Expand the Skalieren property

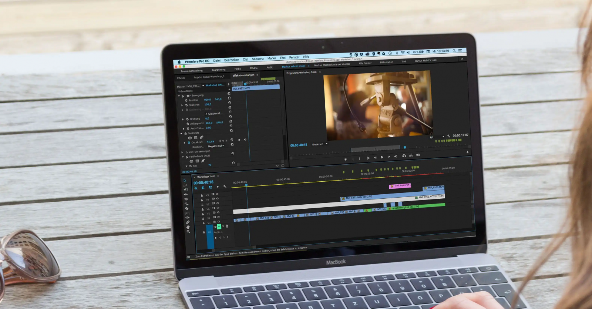[182, 105]
